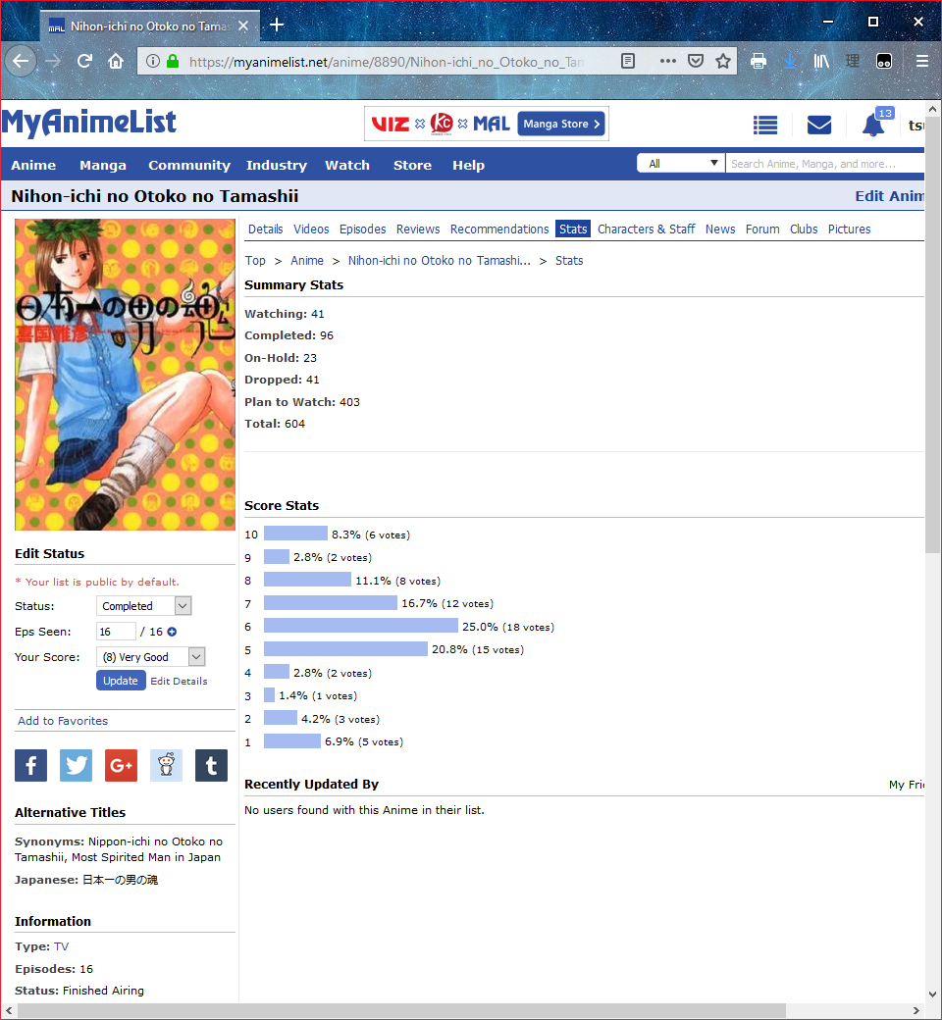Viewport: 942px width, 1020px height.
Task: Share on Twitter icon
Action: (77, 765)
